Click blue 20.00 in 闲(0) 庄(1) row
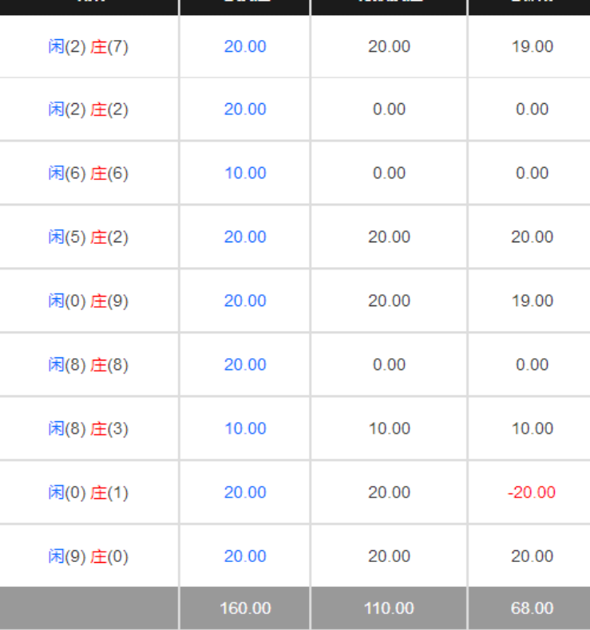Viewport: 590px width, 630px height. click(245, 492)
